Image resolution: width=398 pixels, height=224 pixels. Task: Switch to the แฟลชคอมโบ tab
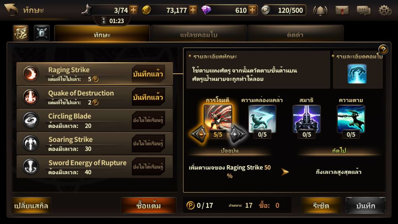(199, 34)
